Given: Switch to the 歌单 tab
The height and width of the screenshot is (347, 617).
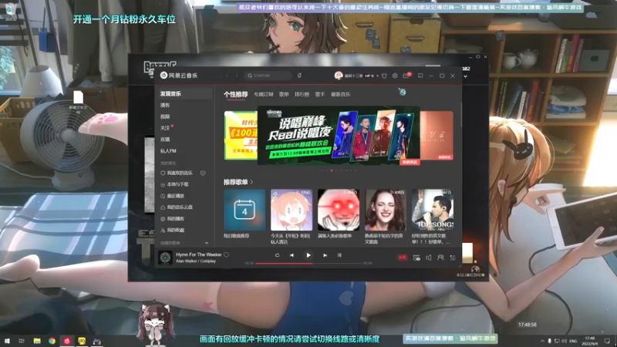Looking at the screenshot, I should point(284,94).
